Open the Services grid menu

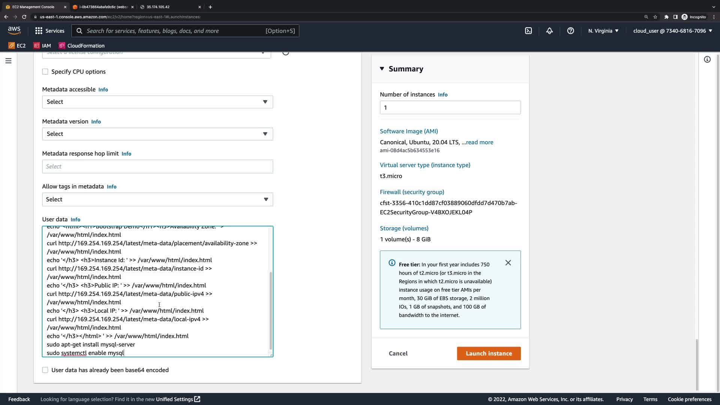(x=49, y=31)
